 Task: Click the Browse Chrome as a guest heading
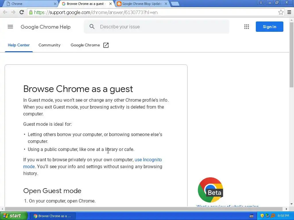point(78,89)
